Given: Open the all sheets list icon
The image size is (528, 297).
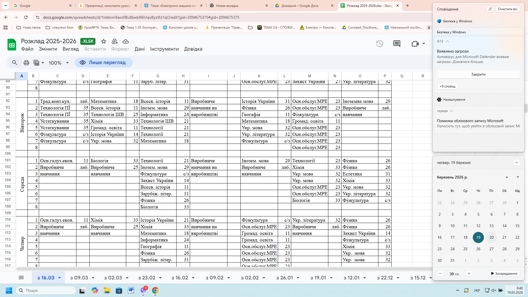Looking at the screenshot, I should coord(21,278).
